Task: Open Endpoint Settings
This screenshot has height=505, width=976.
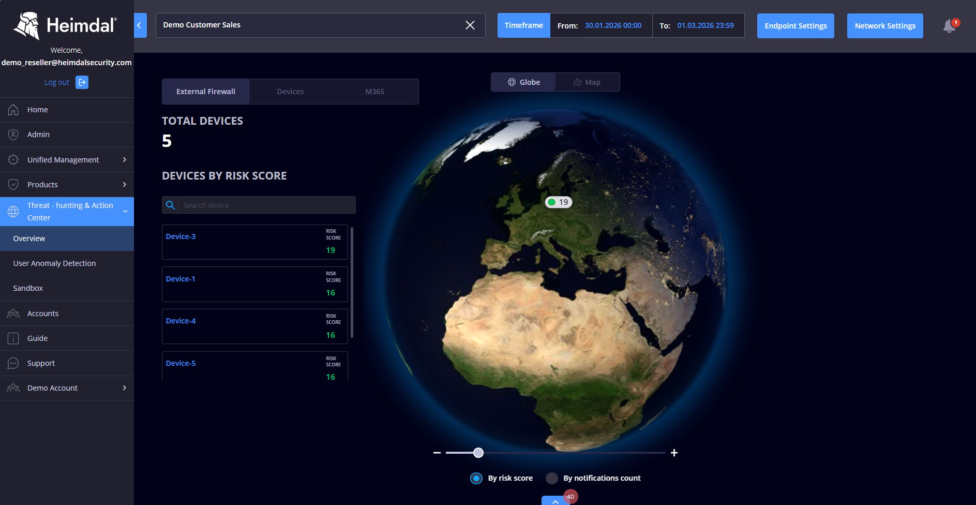Action: (795, 26)
